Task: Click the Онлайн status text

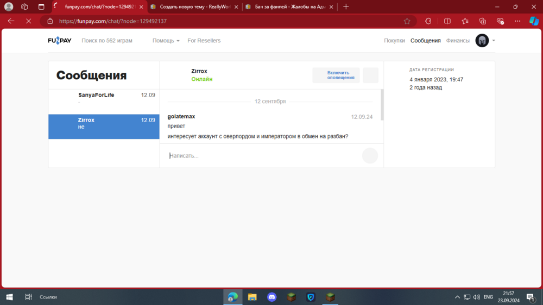Action: click(x=202, y=79)
